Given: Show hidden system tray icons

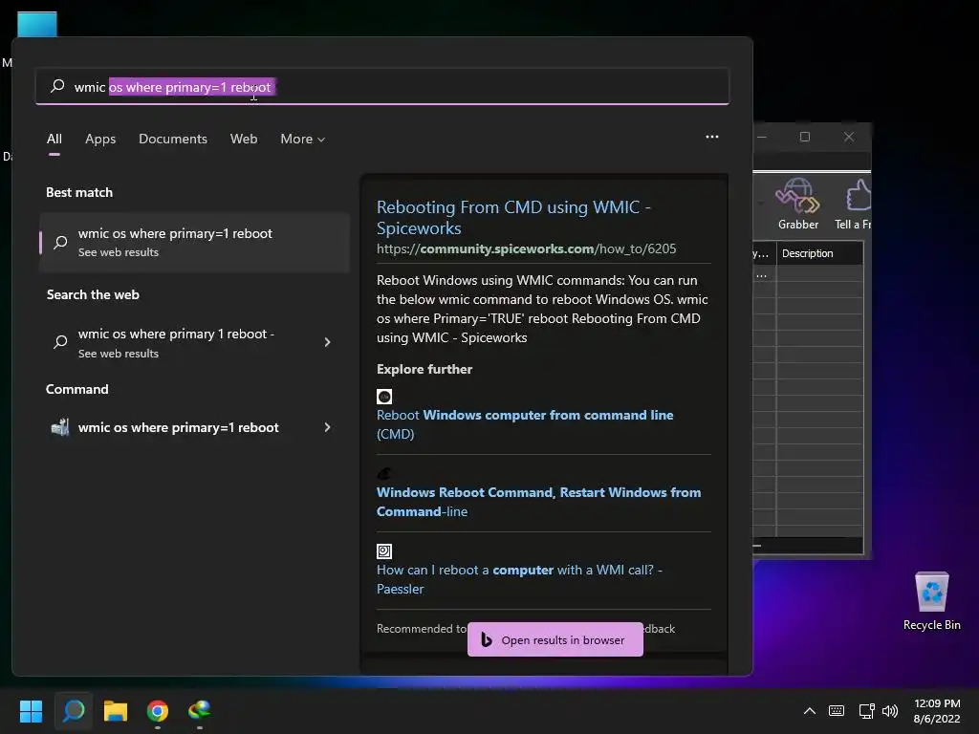Looking at the screenshot, I should click(x=809, y=711).
